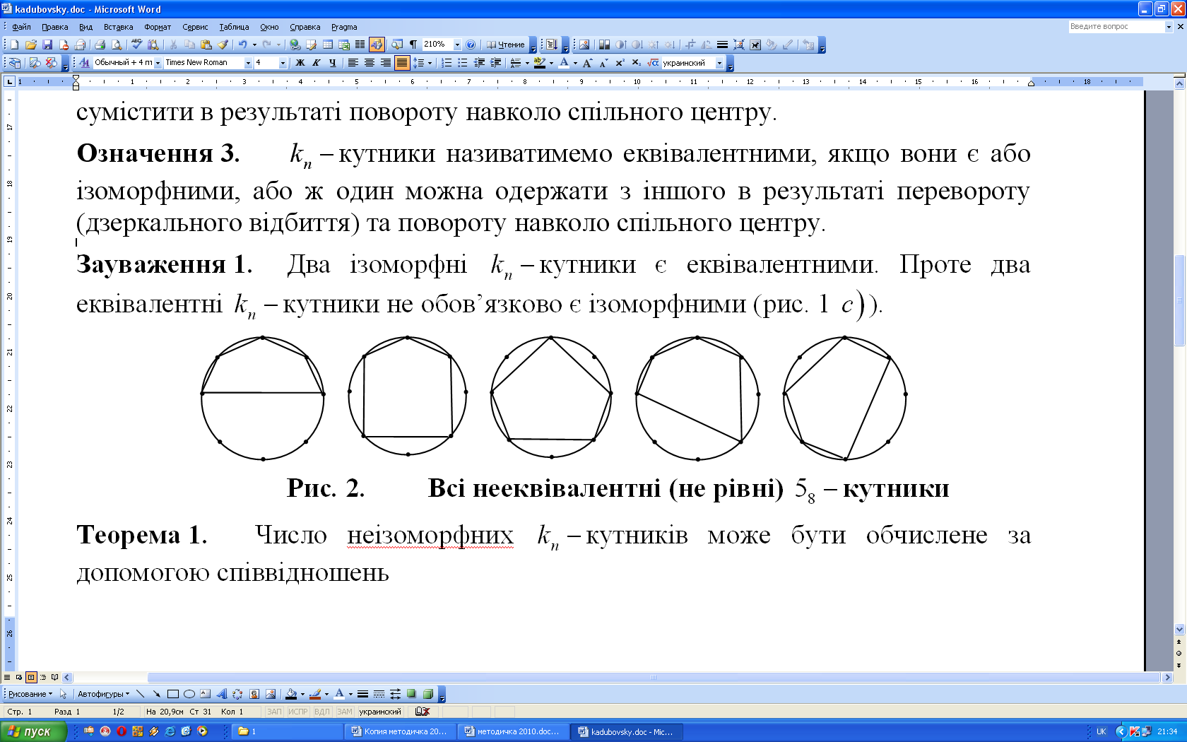Open the Автофигуры shapes menu
1187x742 pixels.
(103, 694)
